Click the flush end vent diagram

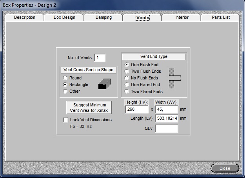click(174, 78)
